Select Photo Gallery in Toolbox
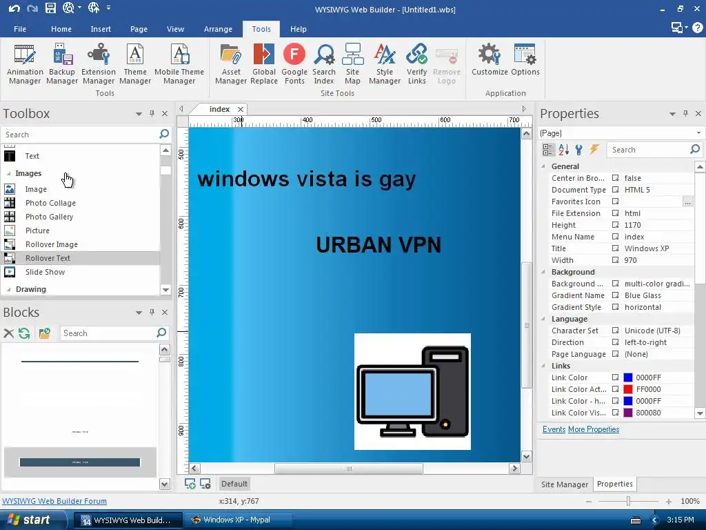 [81, 217]
